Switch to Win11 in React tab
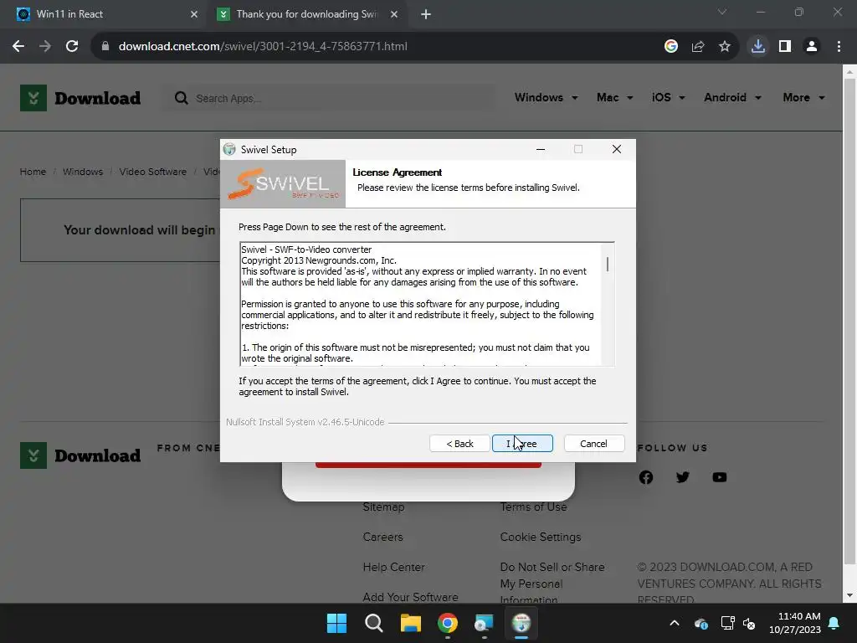 tap(104, 14)
